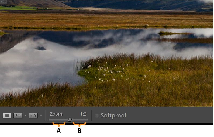Screen dimensions: 214x137
Task: Switch to Loupe single-image view icon
Action: [x=7, y=116]
